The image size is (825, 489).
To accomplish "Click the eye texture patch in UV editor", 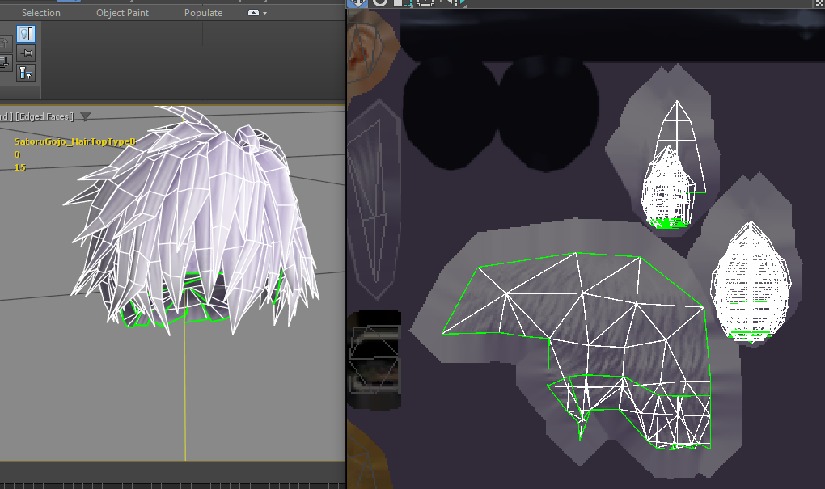I will pyautogui.click(x=374, y=359).
